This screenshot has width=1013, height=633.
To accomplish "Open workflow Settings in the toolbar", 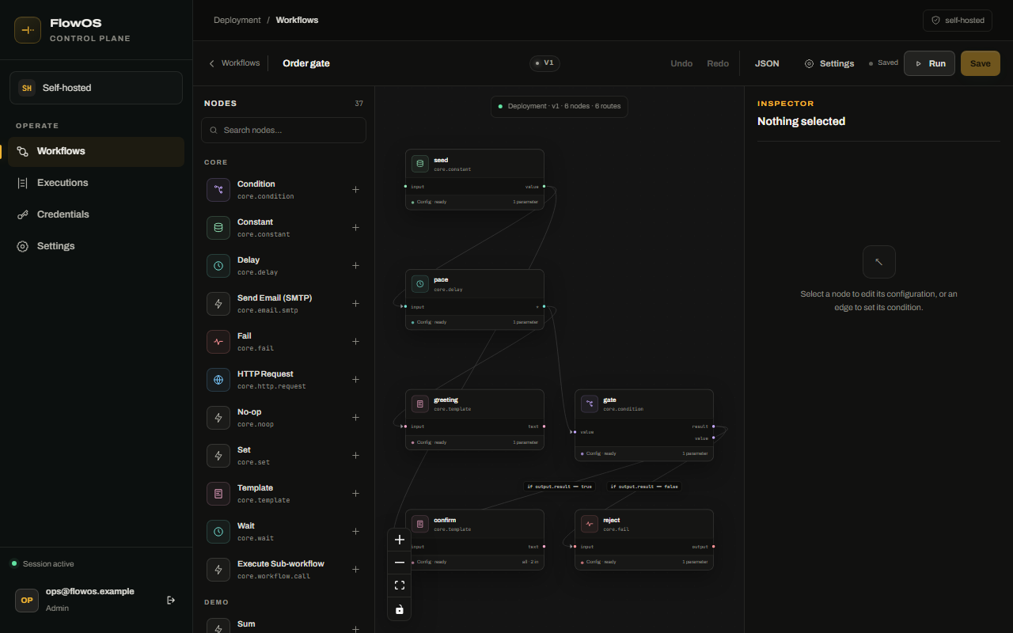I will coord(829,63).
